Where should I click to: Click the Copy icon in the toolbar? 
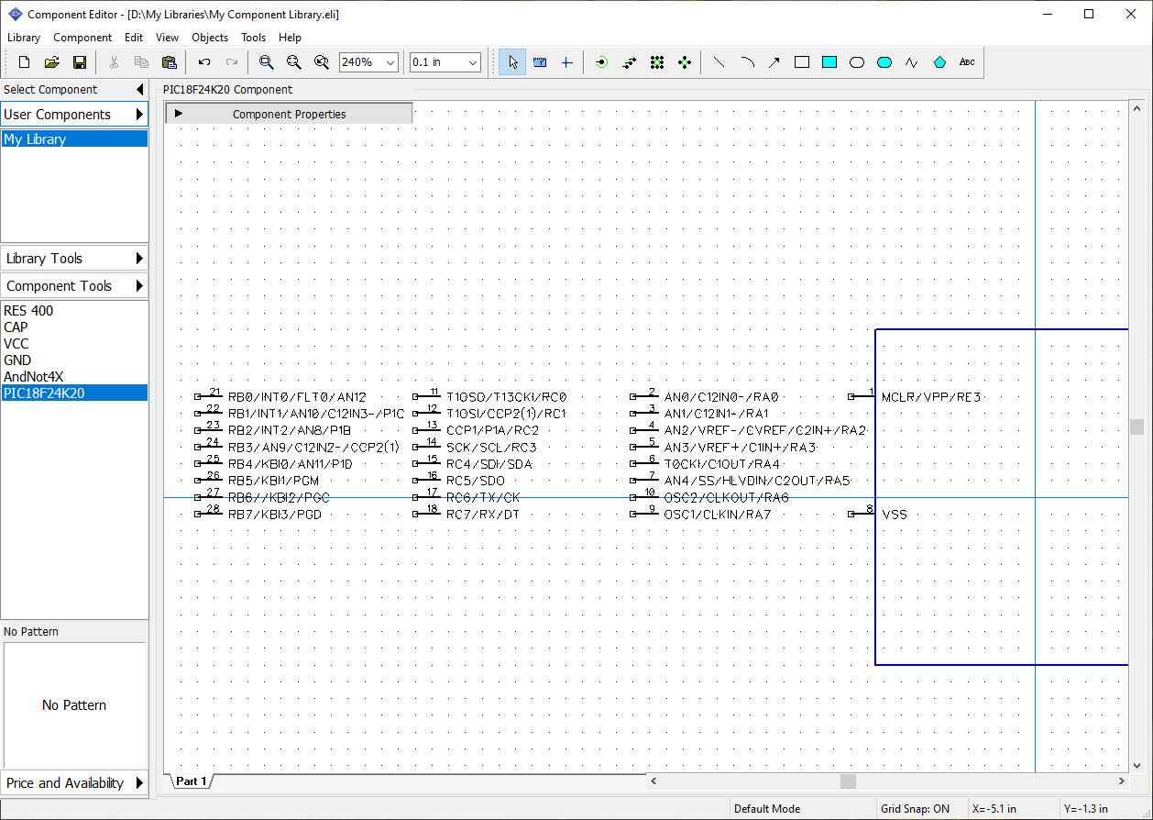point(142,62)
